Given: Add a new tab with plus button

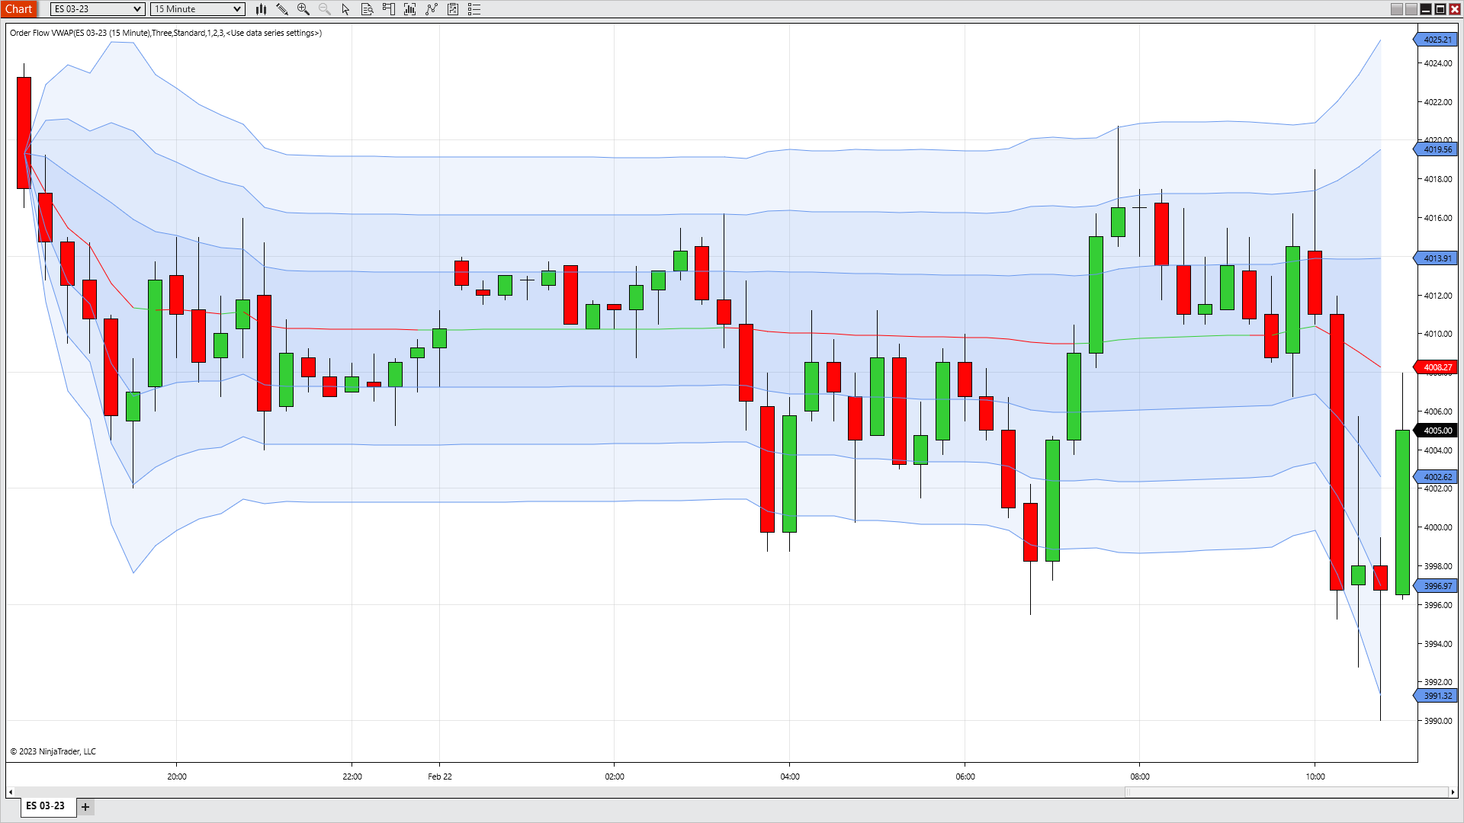Looking at the screenshot, I should (85, 807).
